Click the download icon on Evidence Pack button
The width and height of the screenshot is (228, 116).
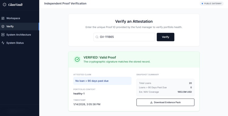[x=151, y=102]
